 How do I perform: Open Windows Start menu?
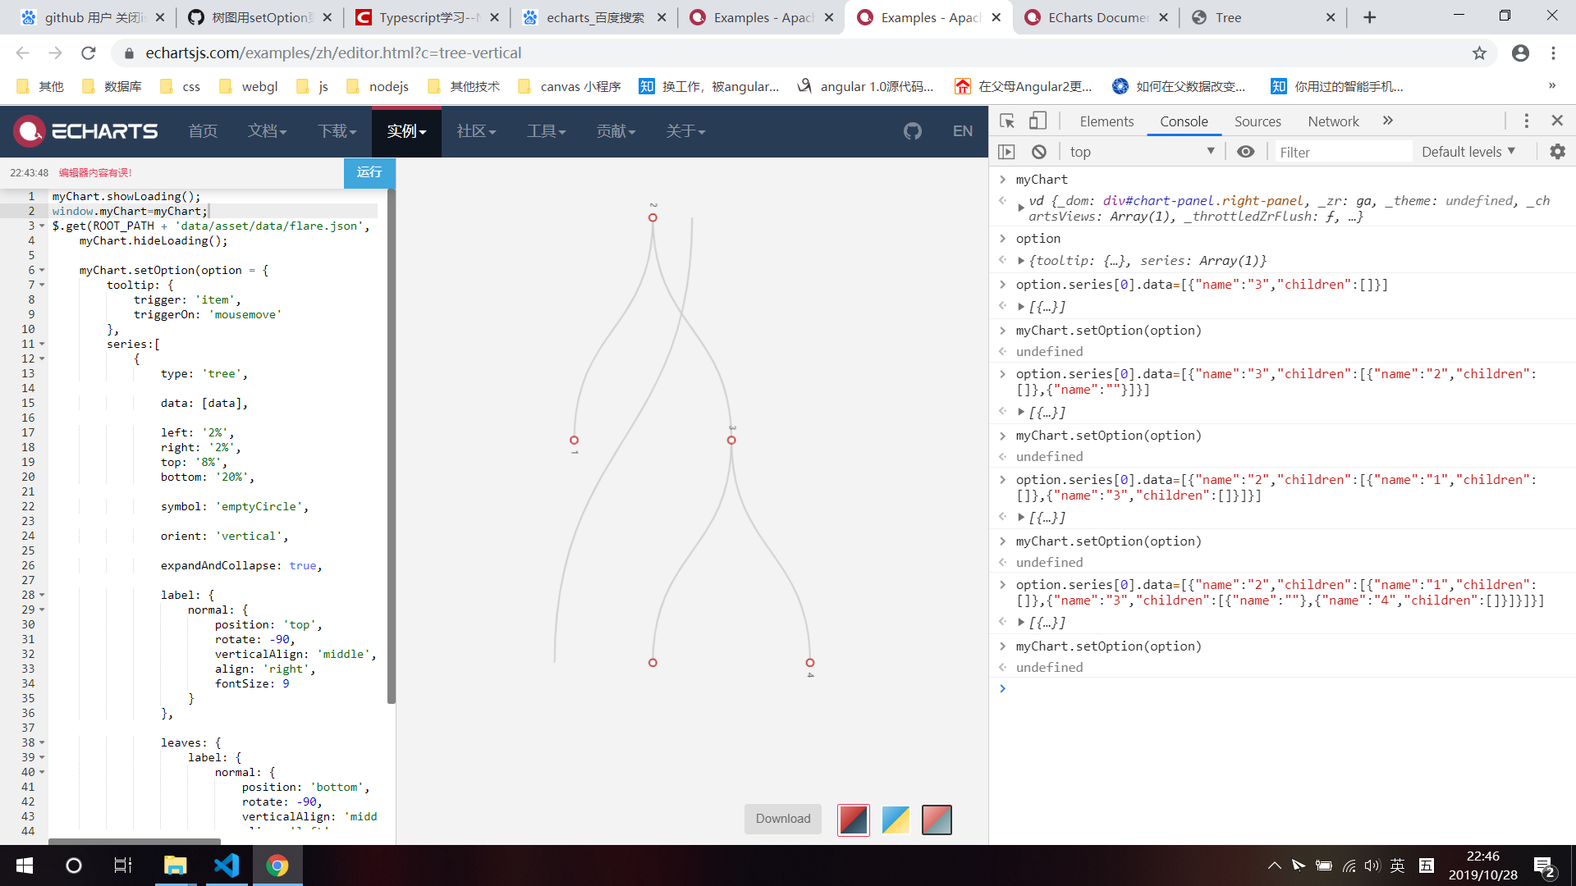24,865
